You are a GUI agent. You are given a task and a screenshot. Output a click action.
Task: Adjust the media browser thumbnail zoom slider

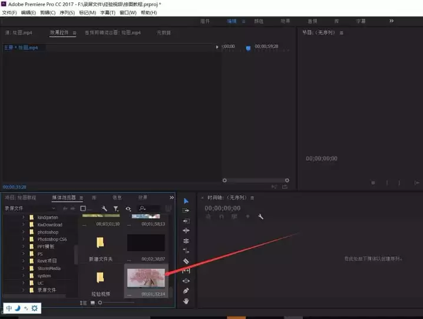coord(100,302)
